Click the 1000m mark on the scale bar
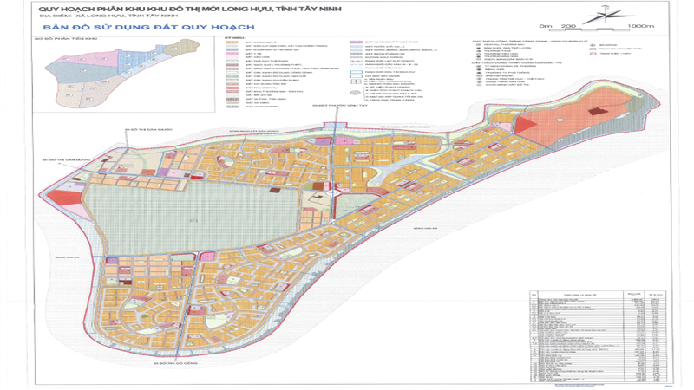 (x=640, y=26)
